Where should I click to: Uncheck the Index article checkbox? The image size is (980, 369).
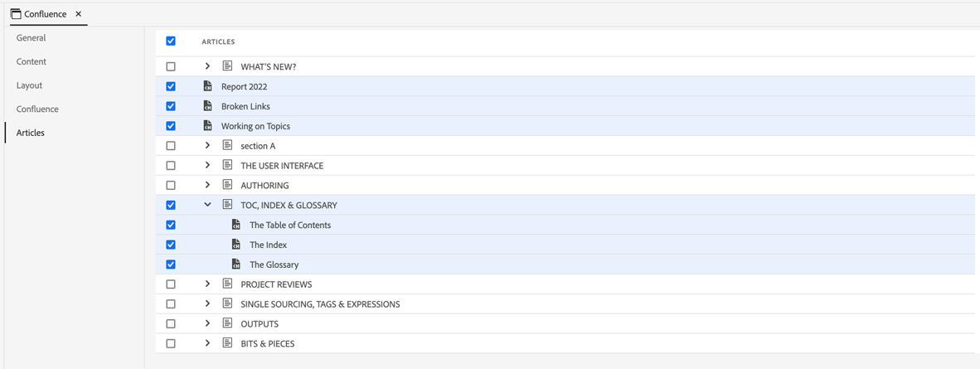point(171,245)
